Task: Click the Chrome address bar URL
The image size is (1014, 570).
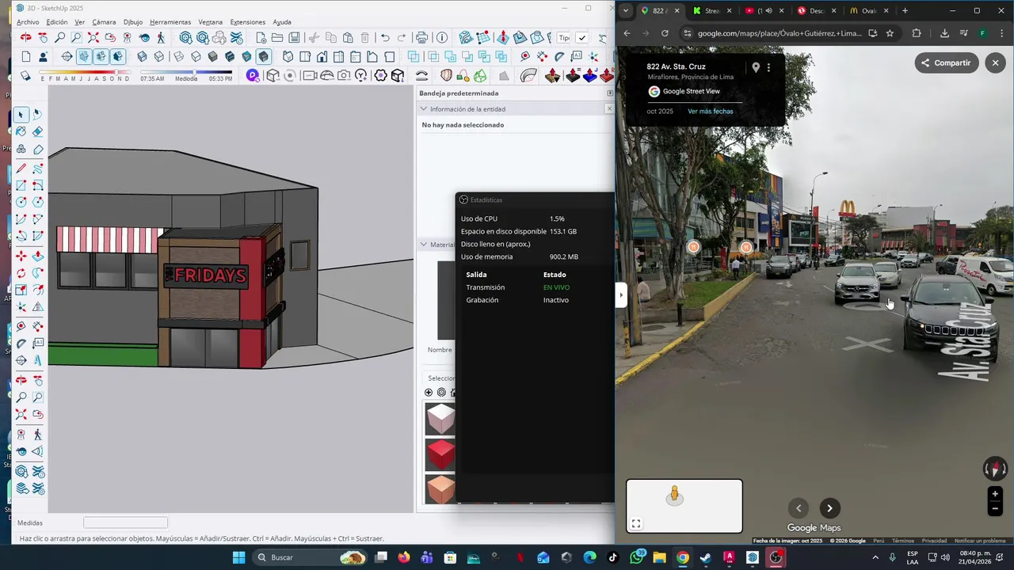Action: coord(780,33)
